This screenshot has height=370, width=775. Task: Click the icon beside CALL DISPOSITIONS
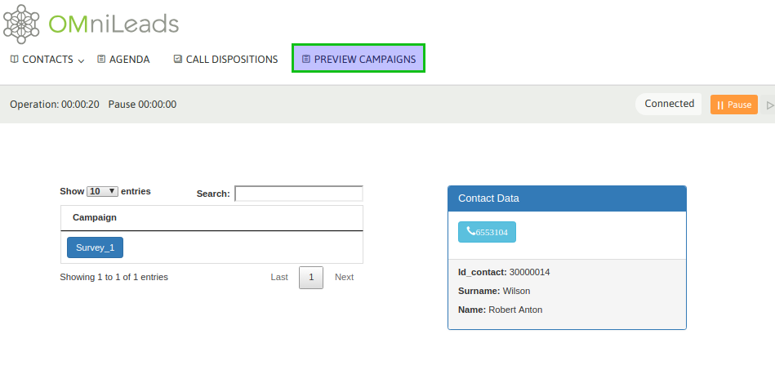click(178, 59)
